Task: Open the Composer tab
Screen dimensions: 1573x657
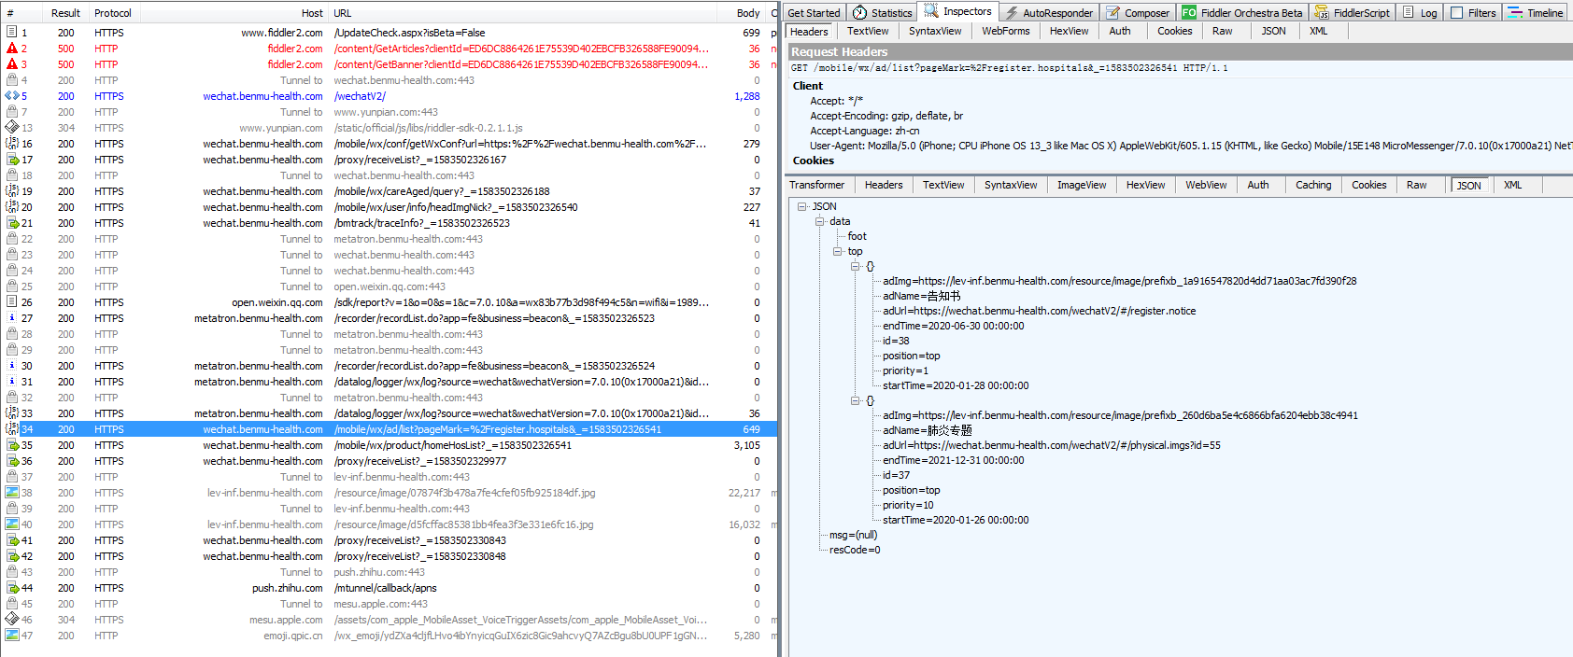Action: 1138,13
